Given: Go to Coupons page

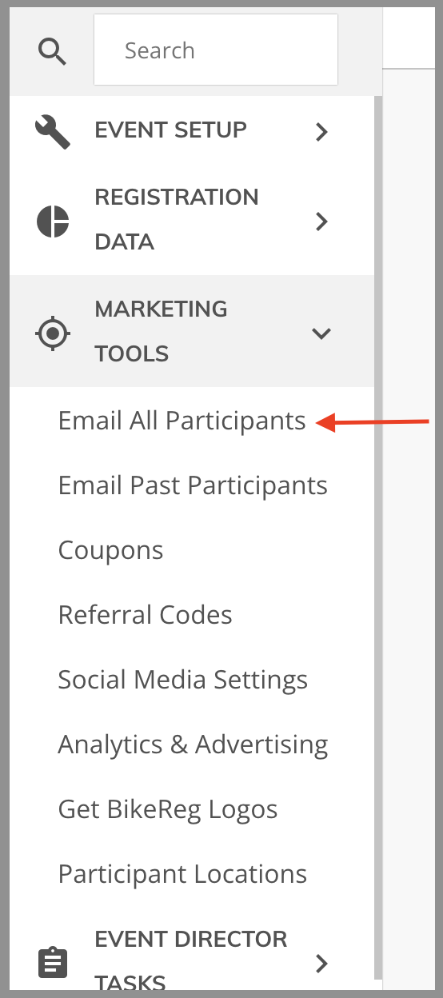Looking at the screenshot, I should point(110,551).
